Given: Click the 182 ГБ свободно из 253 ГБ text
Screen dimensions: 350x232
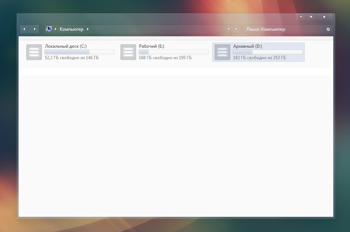Looking at the screenshot, I should point(260,58).
